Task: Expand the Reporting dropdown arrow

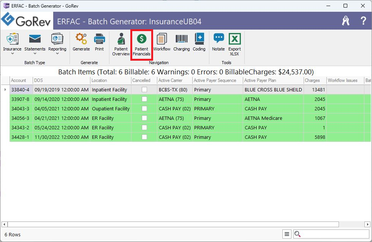Action: tap(57, 53)
